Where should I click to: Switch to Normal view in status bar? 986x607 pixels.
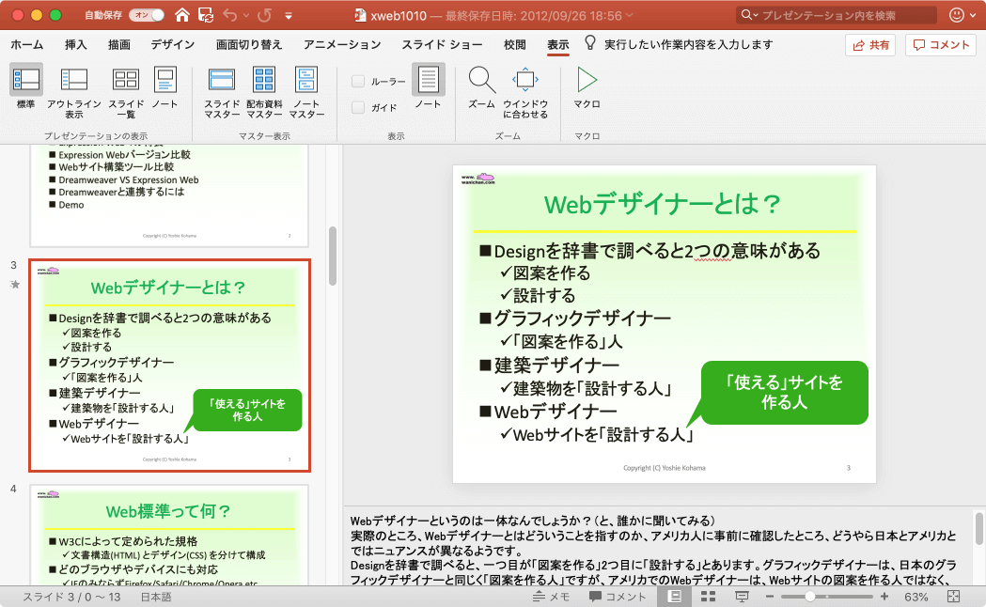[x=675, y=597]
